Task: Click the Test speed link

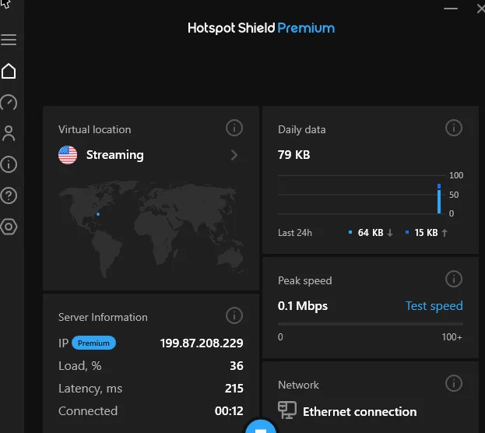Action: coord(434,306)
